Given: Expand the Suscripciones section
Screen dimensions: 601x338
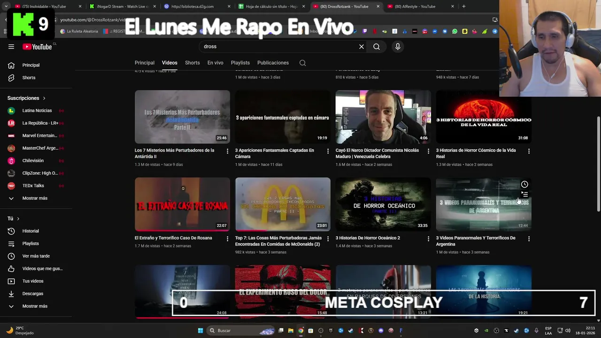Looking at the screenshot, I should [26, 98].
